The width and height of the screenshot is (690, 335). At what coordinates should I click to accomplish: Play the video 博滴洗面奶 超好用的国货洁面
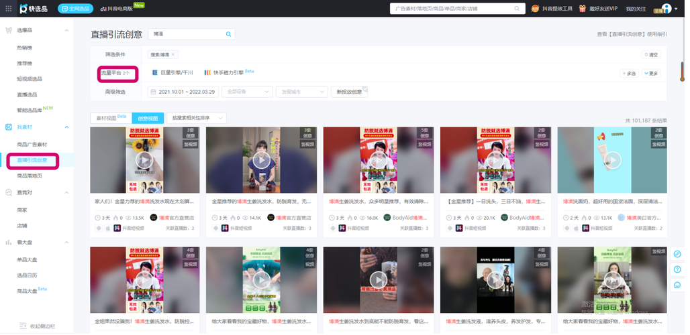point(613,160)
